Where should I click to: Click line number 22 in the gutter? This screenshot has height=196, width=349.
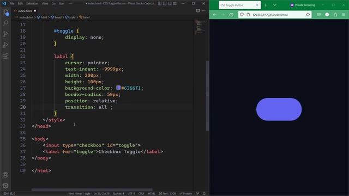[x=23, y=56]
